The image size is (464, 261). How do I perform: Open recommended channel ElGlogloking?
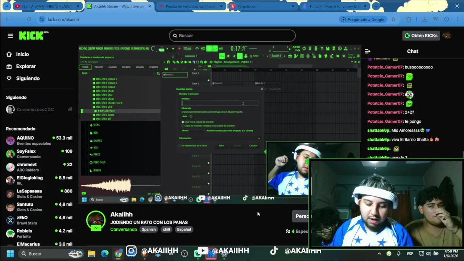(x=39, y=181)
